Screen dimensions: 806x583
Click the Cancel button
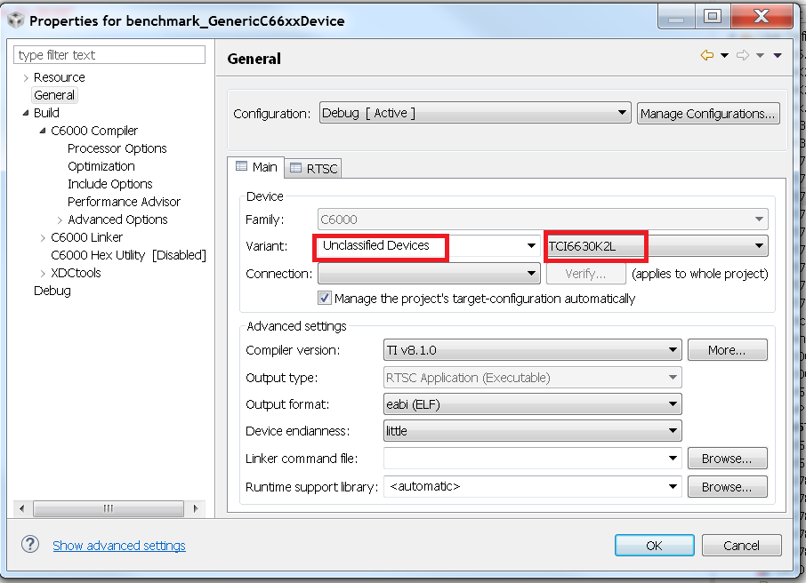(x=741, y=546)
